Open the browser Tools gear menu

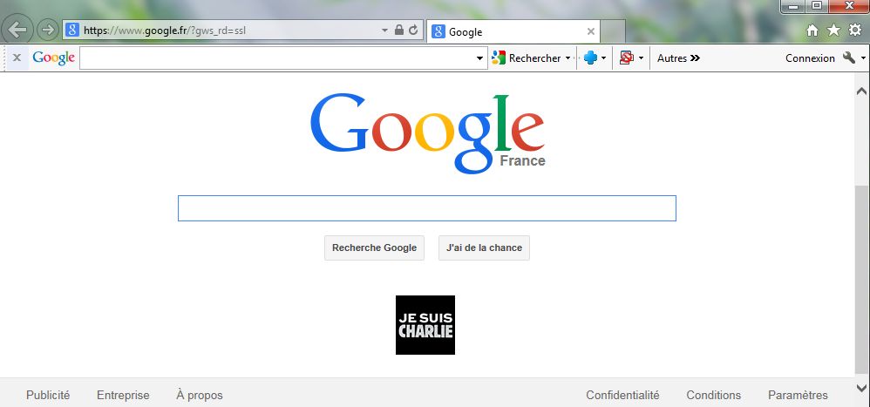click(855, 31)
